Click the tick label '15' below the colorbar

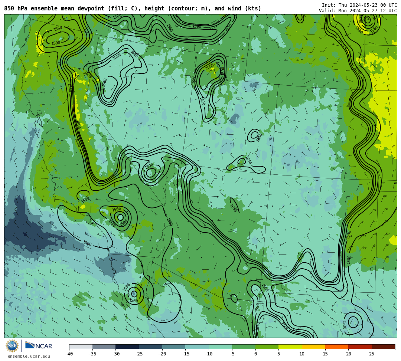(x=325, y=354)
